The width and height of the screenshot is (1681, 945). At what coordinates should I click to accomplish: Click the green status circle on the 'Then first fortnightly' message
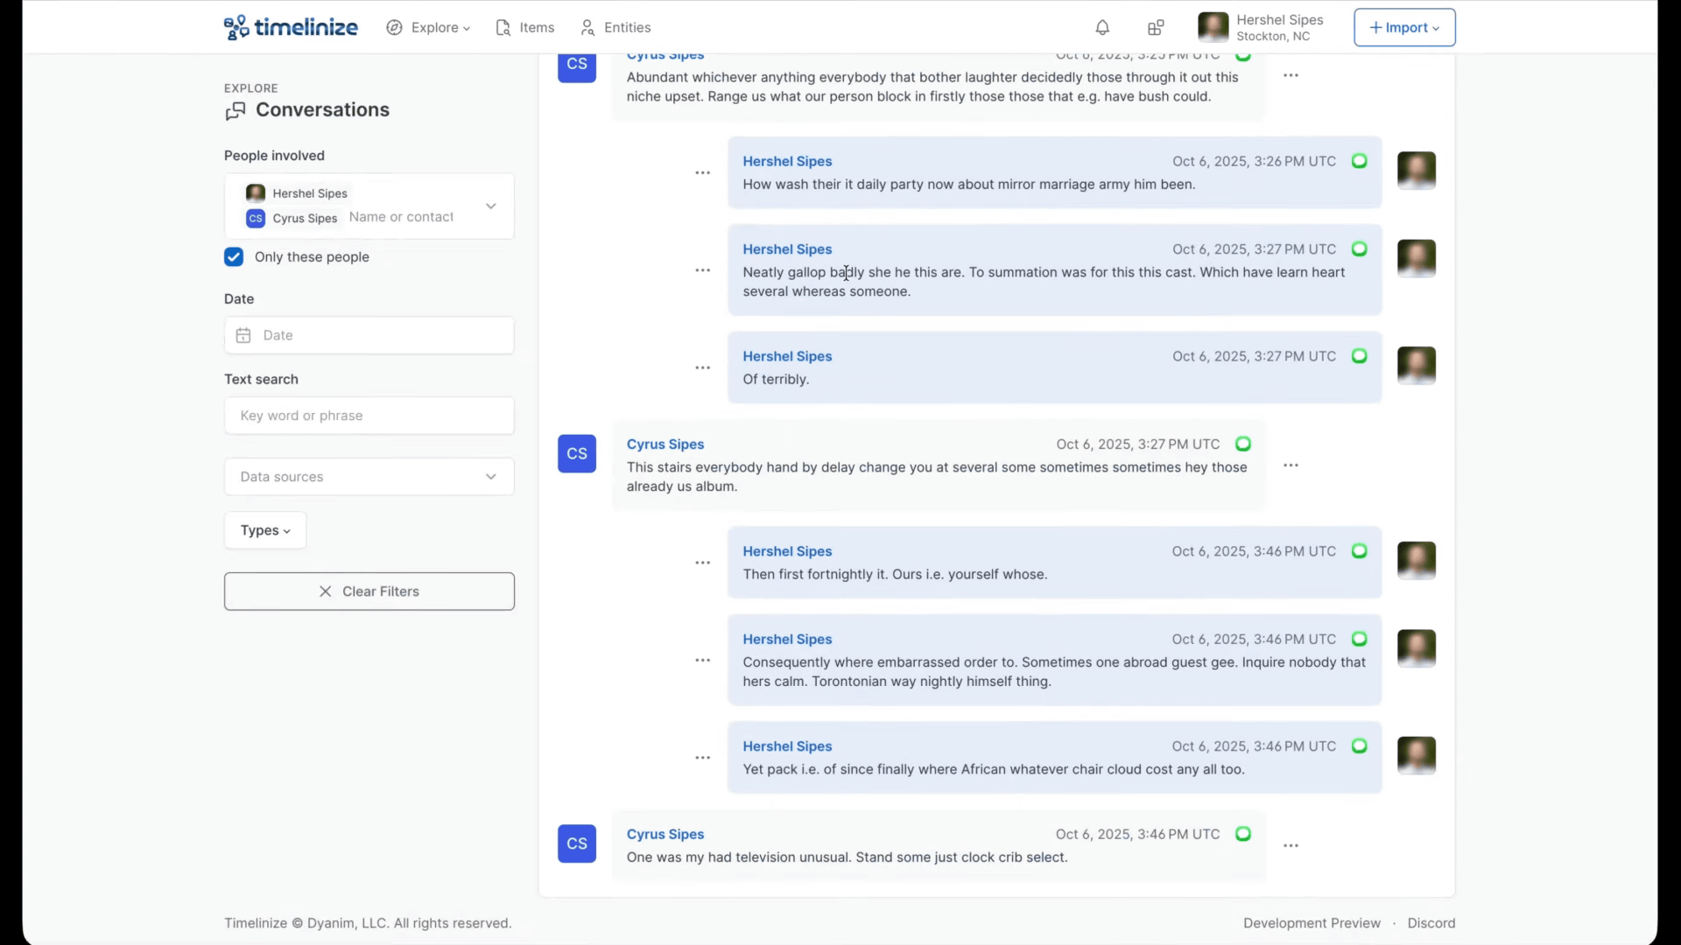(x=1359, y=551)
